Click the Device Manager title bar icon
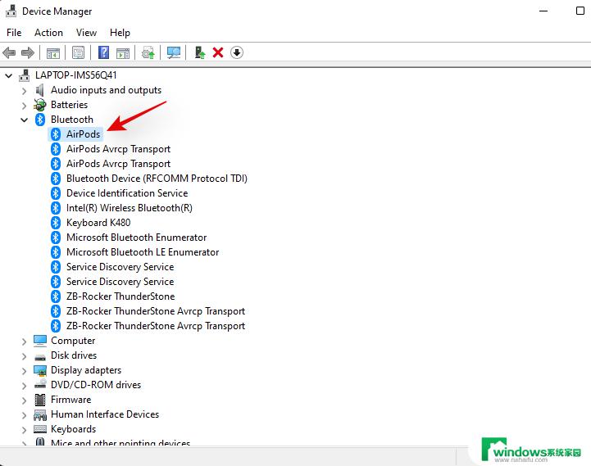The width and height of the screenshot is (591, 466). pyautogui.click(x=11, y=11)
